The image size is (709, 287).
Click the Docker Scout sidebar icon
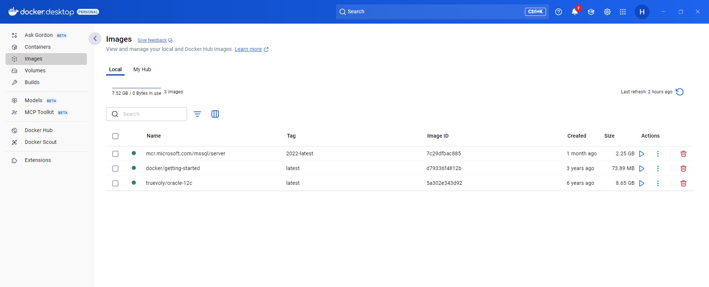(x=14, y=142)
